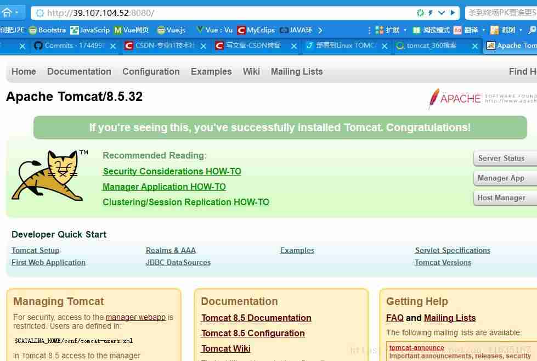Open dropdown arrow beside home icon
Screen dimensions: 537x361
tap(16, 13)
